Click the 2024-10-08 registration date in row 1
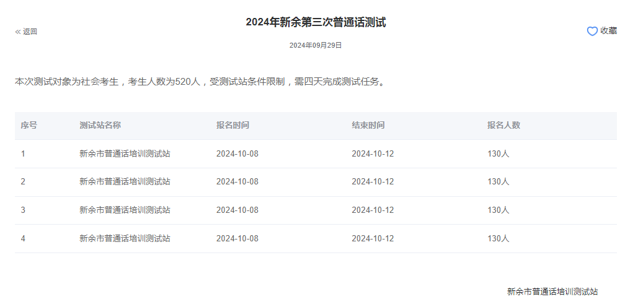Image resolution: width=625 pixels, height=302 pixels. (237, 153)
